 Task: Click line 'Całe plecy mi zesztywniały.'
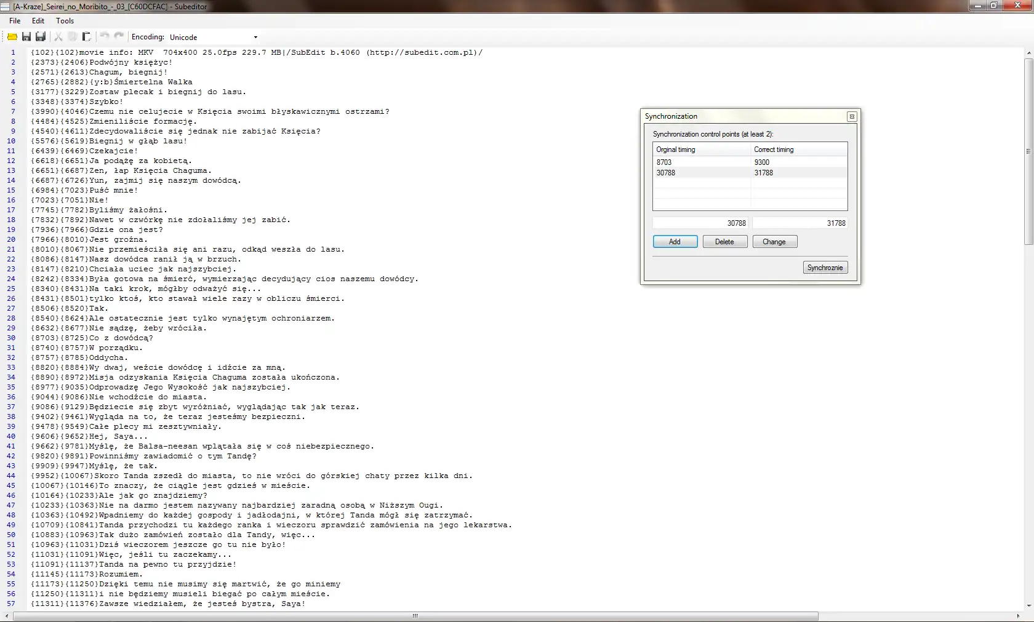(126, 426)
